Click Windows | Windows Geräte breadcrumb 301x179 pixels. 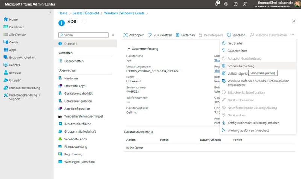click(x=124, y=13)
